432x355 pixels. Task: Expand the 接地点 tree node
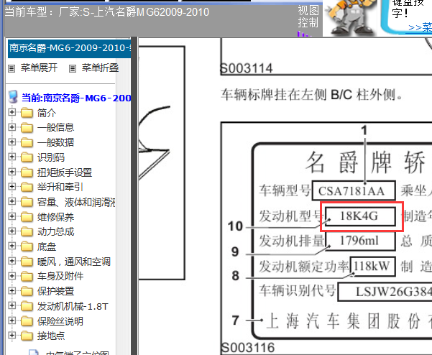[12, 335]
